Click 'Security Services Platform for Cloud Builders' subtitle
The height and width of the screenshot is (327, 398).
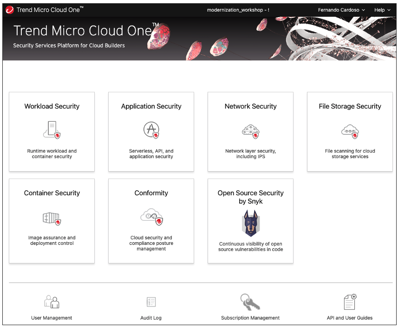click(69, 45)
